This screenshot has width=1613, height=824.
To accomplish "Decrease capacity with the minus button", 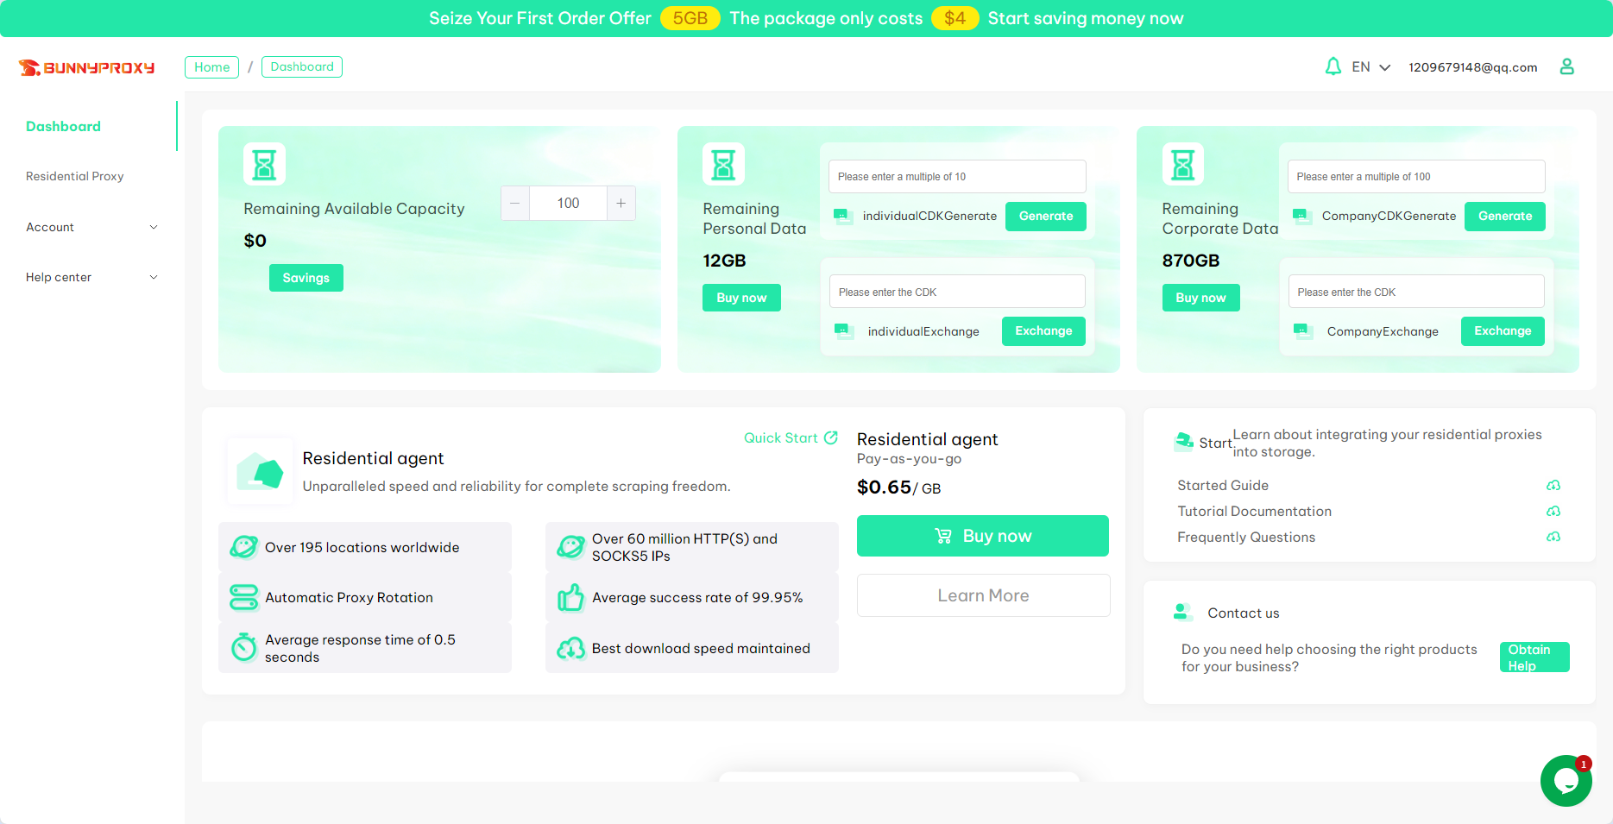I will tap(515, 204).
